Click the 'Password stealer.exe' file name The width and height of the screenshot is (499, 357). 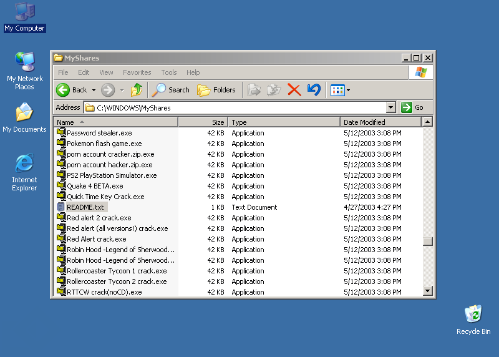[99, 133]
